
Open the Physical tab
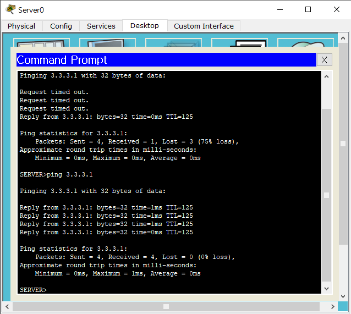[x=21, y=26]
